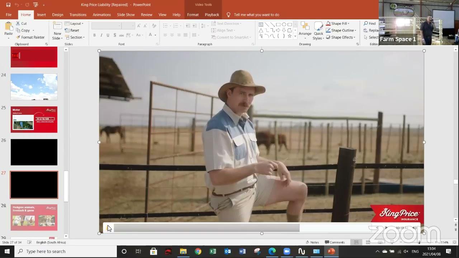Click slide panel scroll up arrow
The image size is (459, 258).
pos(66,49)
